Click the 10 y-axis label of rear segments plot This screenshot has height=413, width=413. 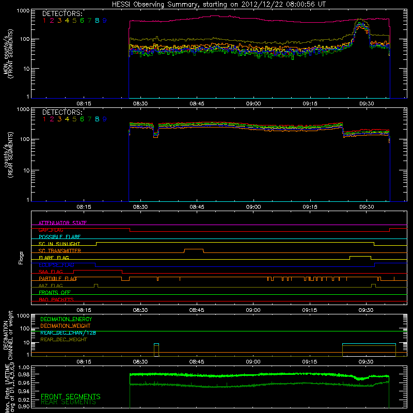[x=26, y=170]
